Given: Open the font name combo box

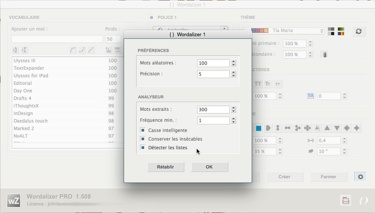Looking at the screenshot, I should [x=190, y=29].
